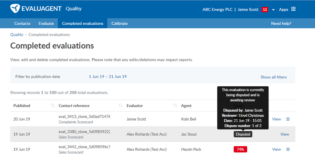Click the 74% score badge
The image size is (315, 155).
240,149
